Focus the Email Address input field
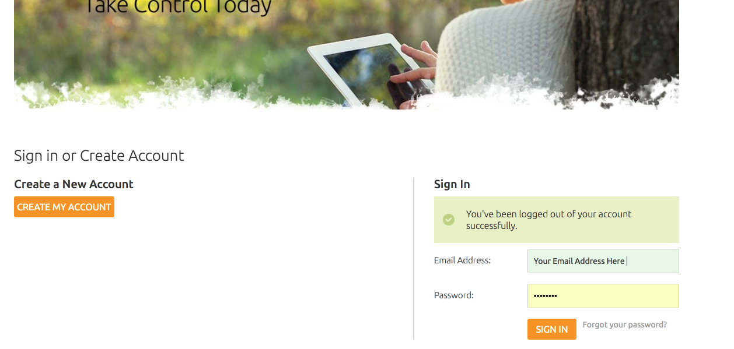734x349 pixels. pos(603,261)
